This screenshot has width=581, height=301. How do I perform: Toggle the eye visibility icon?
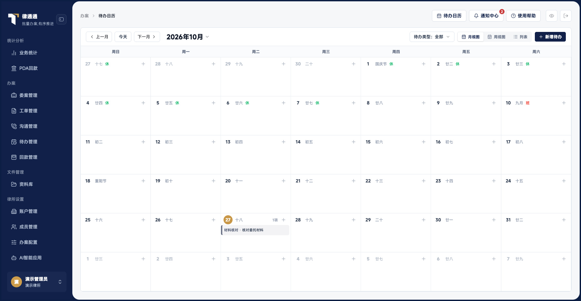pyautogui.click(x=552, y=16)
